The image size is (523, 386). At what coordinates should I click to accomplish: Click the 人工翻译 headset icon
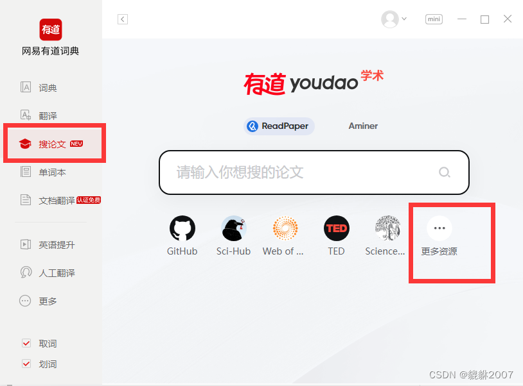[26, 273]
